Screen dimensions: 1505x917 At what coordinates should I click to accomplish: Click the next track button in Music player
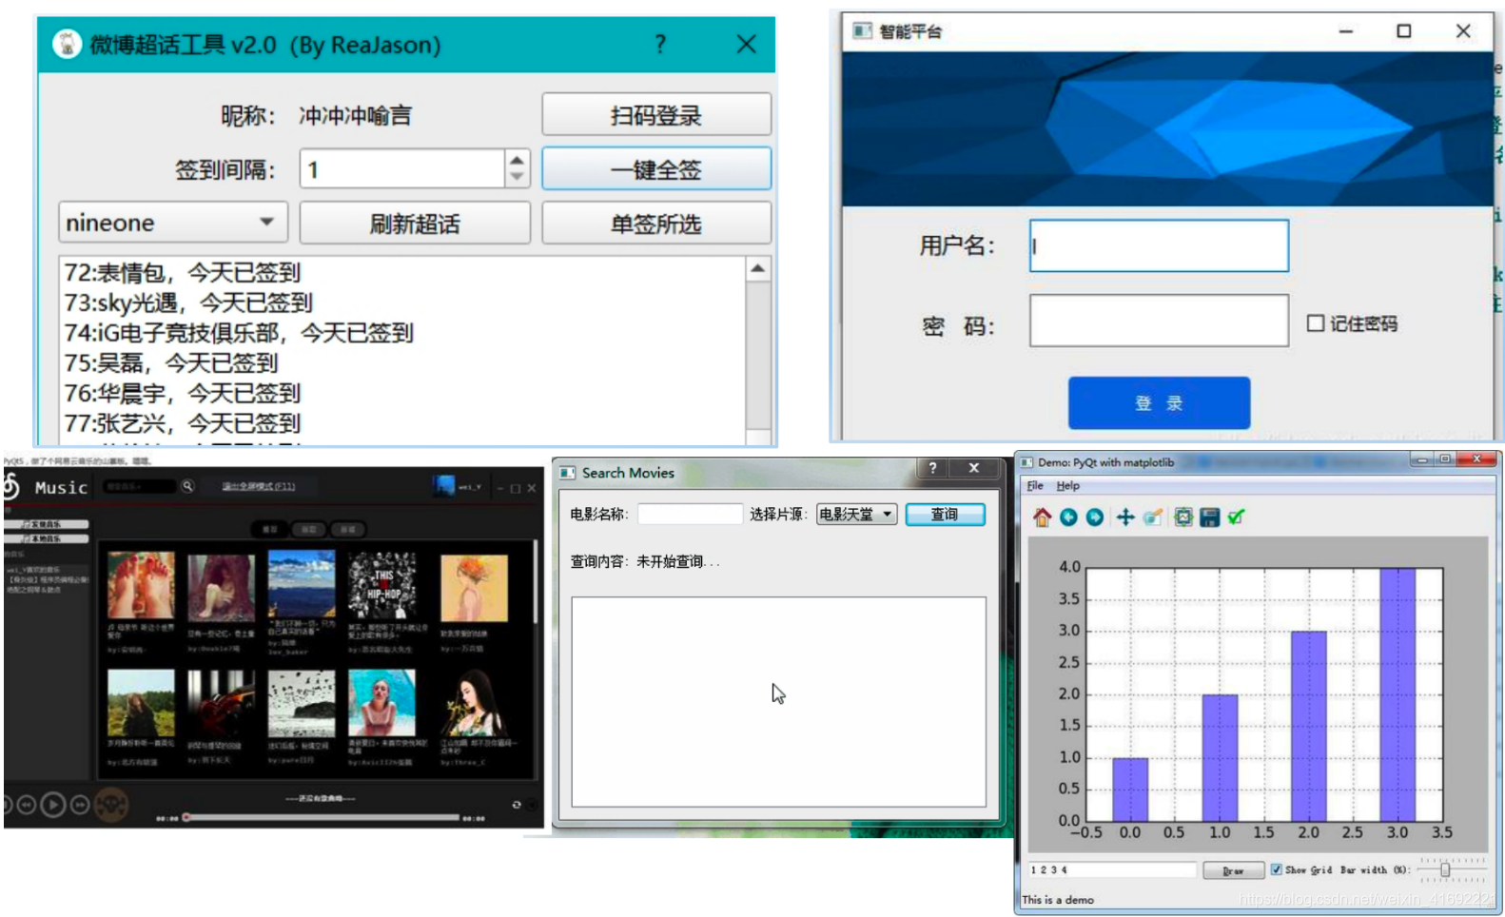[81, 805]
